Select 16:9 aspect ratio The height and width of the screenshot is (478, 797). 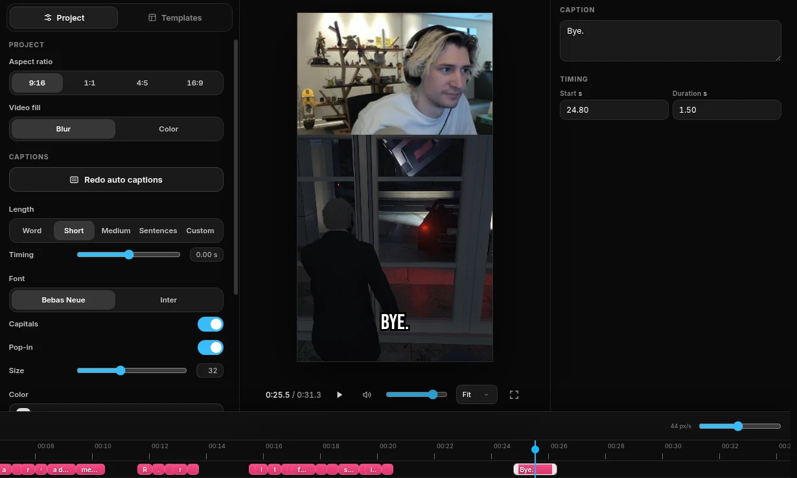pos(194,83)
